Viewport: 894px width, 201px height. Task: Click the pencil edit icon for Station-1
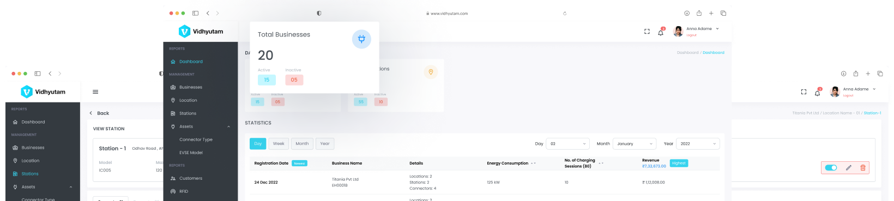coord(848,168)
